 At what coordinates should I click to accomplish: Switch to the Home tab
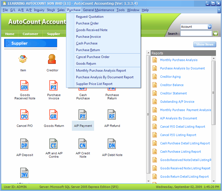(10, 34)
